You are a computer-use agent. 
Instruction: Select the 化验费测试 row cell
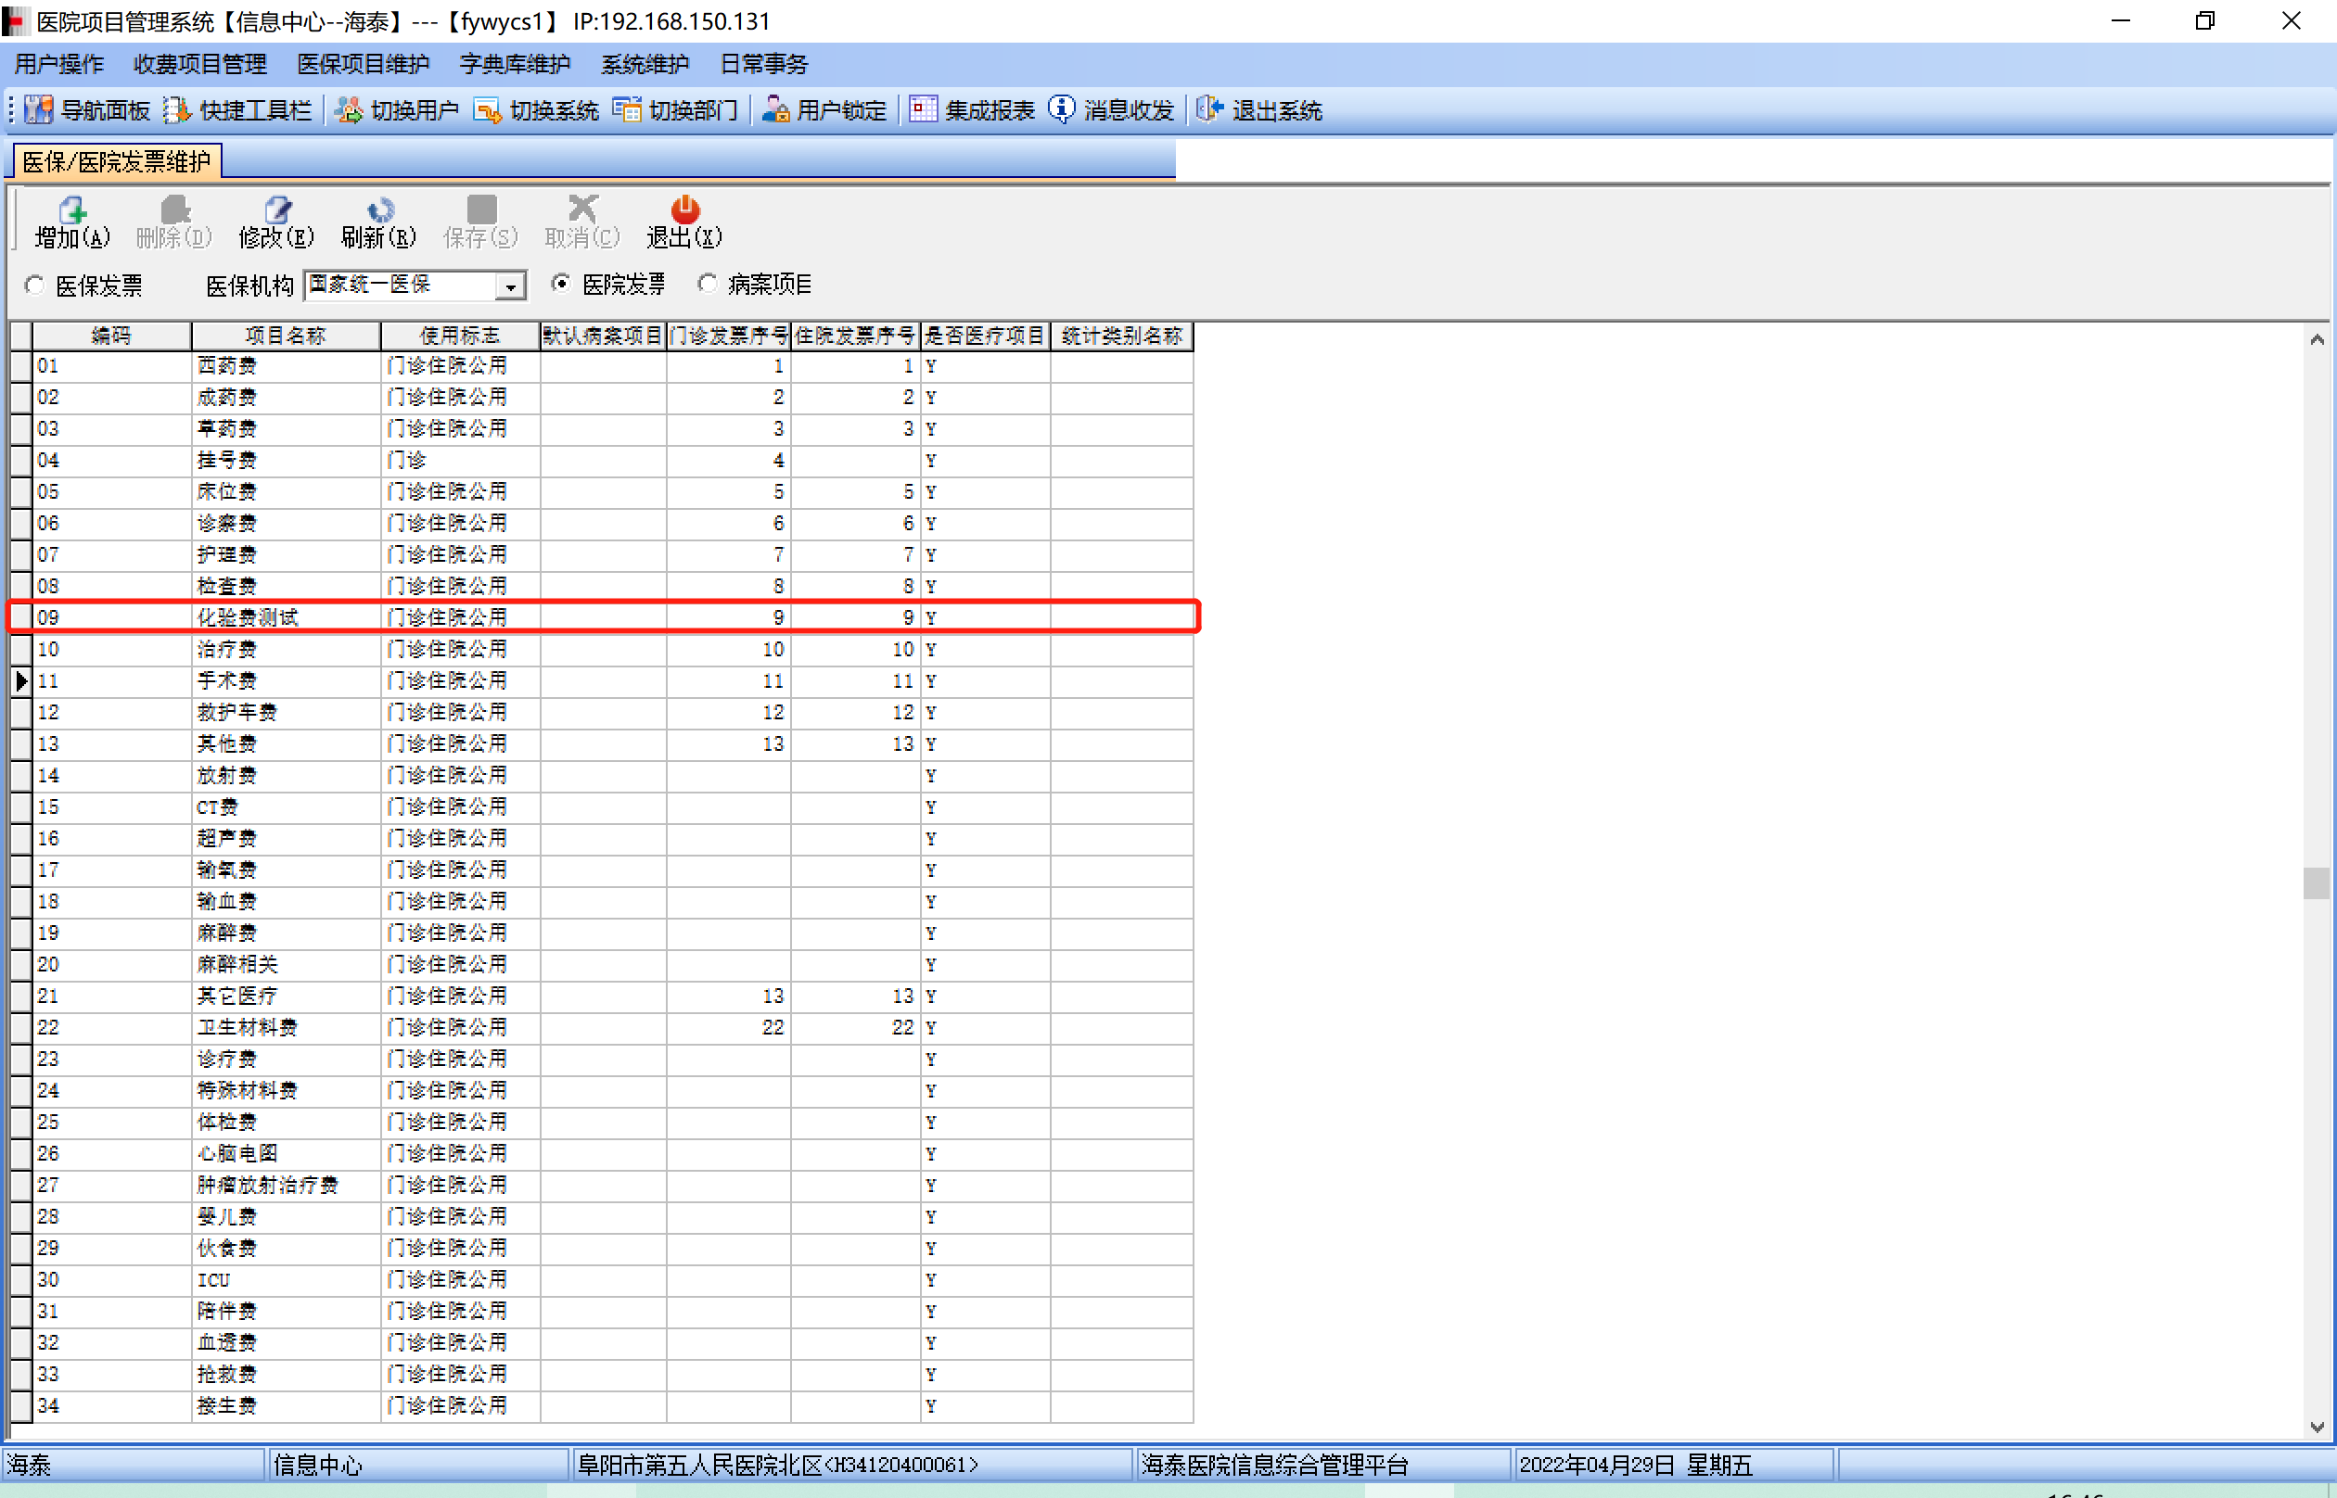click(247, 617)
